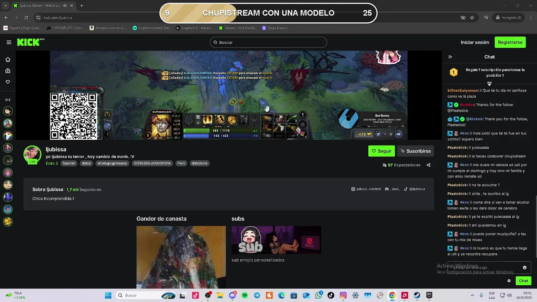
Task: Open Spotify from the taskbar
Action: [x=245, y=295]
